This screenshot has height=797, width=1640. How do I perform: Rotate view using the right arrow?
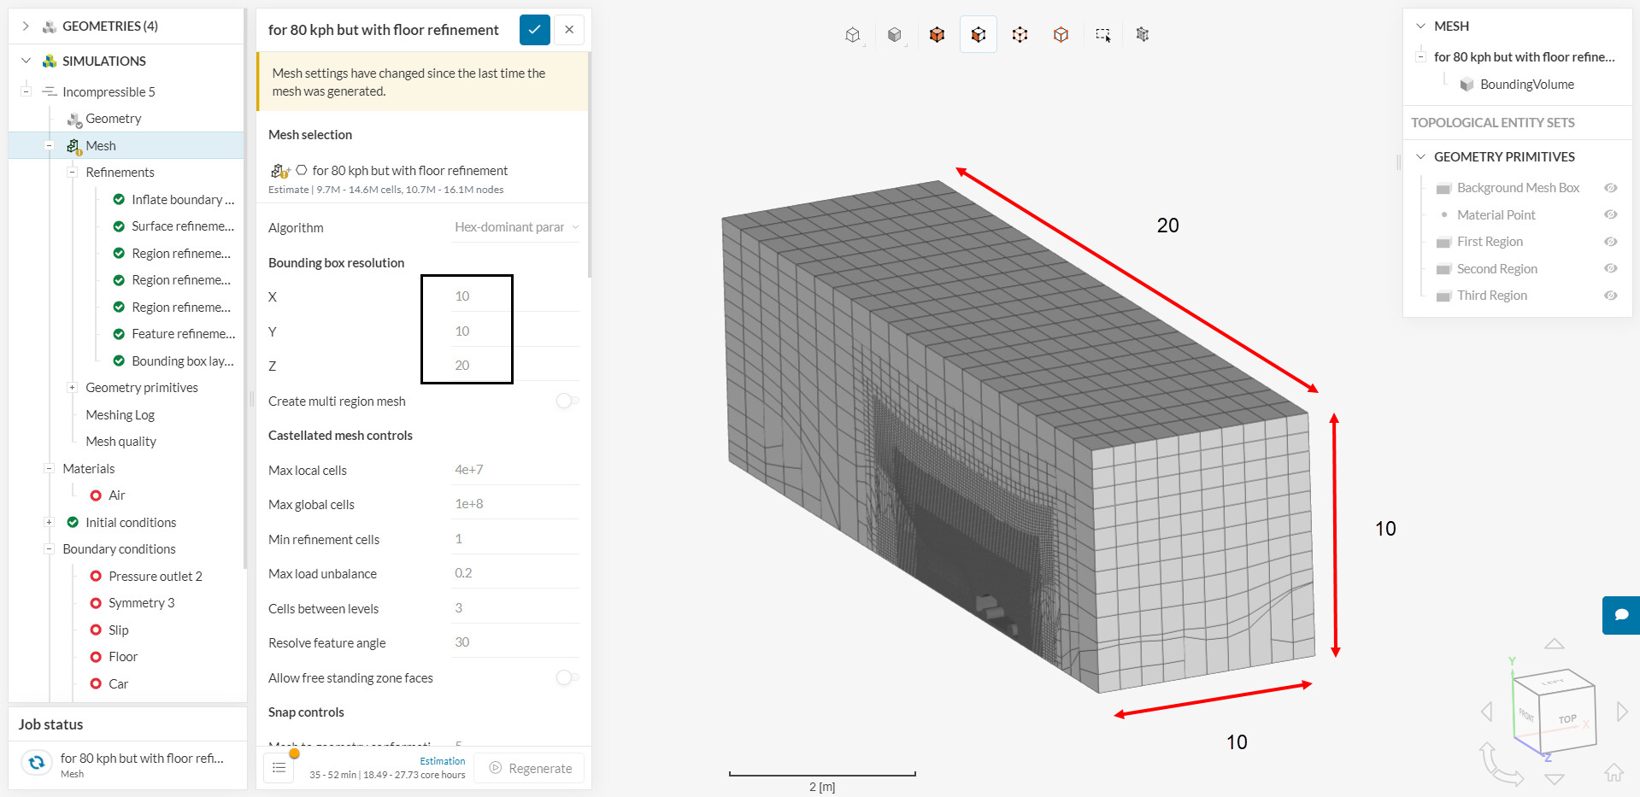pos(1622,712)
